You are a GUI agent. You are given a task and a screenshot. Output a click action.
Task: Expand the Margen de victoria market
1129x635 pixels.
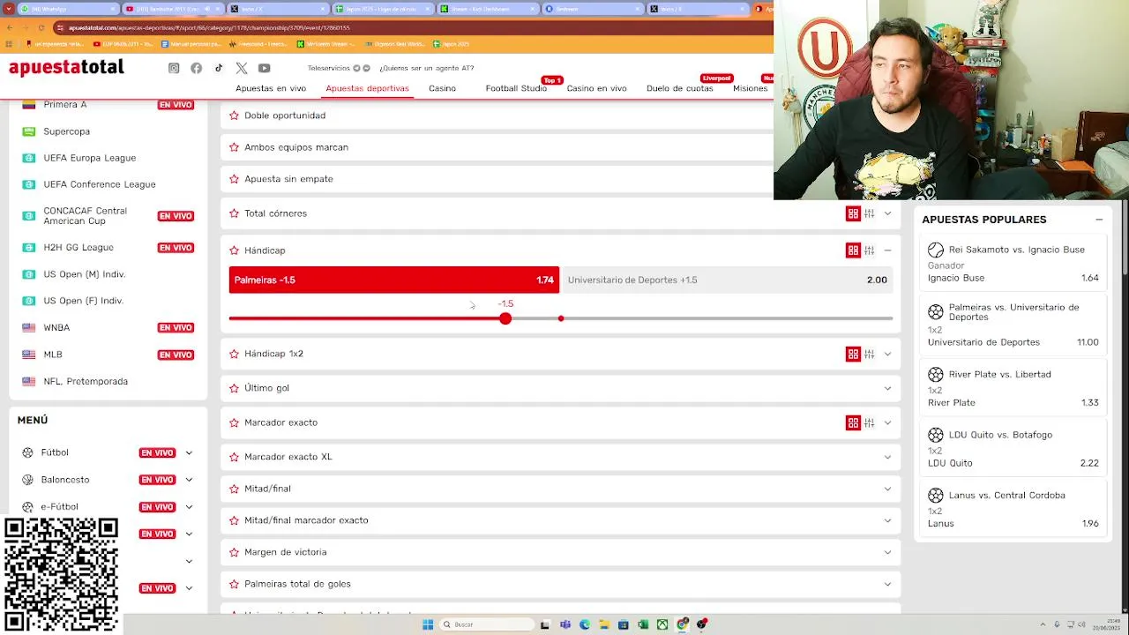(887, 552)
